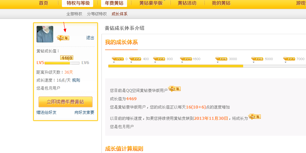Click the 36天 upgrade days value

pos(69,72)
